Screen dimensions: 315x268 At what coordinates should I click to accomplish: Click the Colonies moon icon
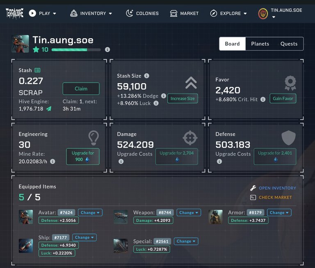pyautogui.click(x=129, y=14)
